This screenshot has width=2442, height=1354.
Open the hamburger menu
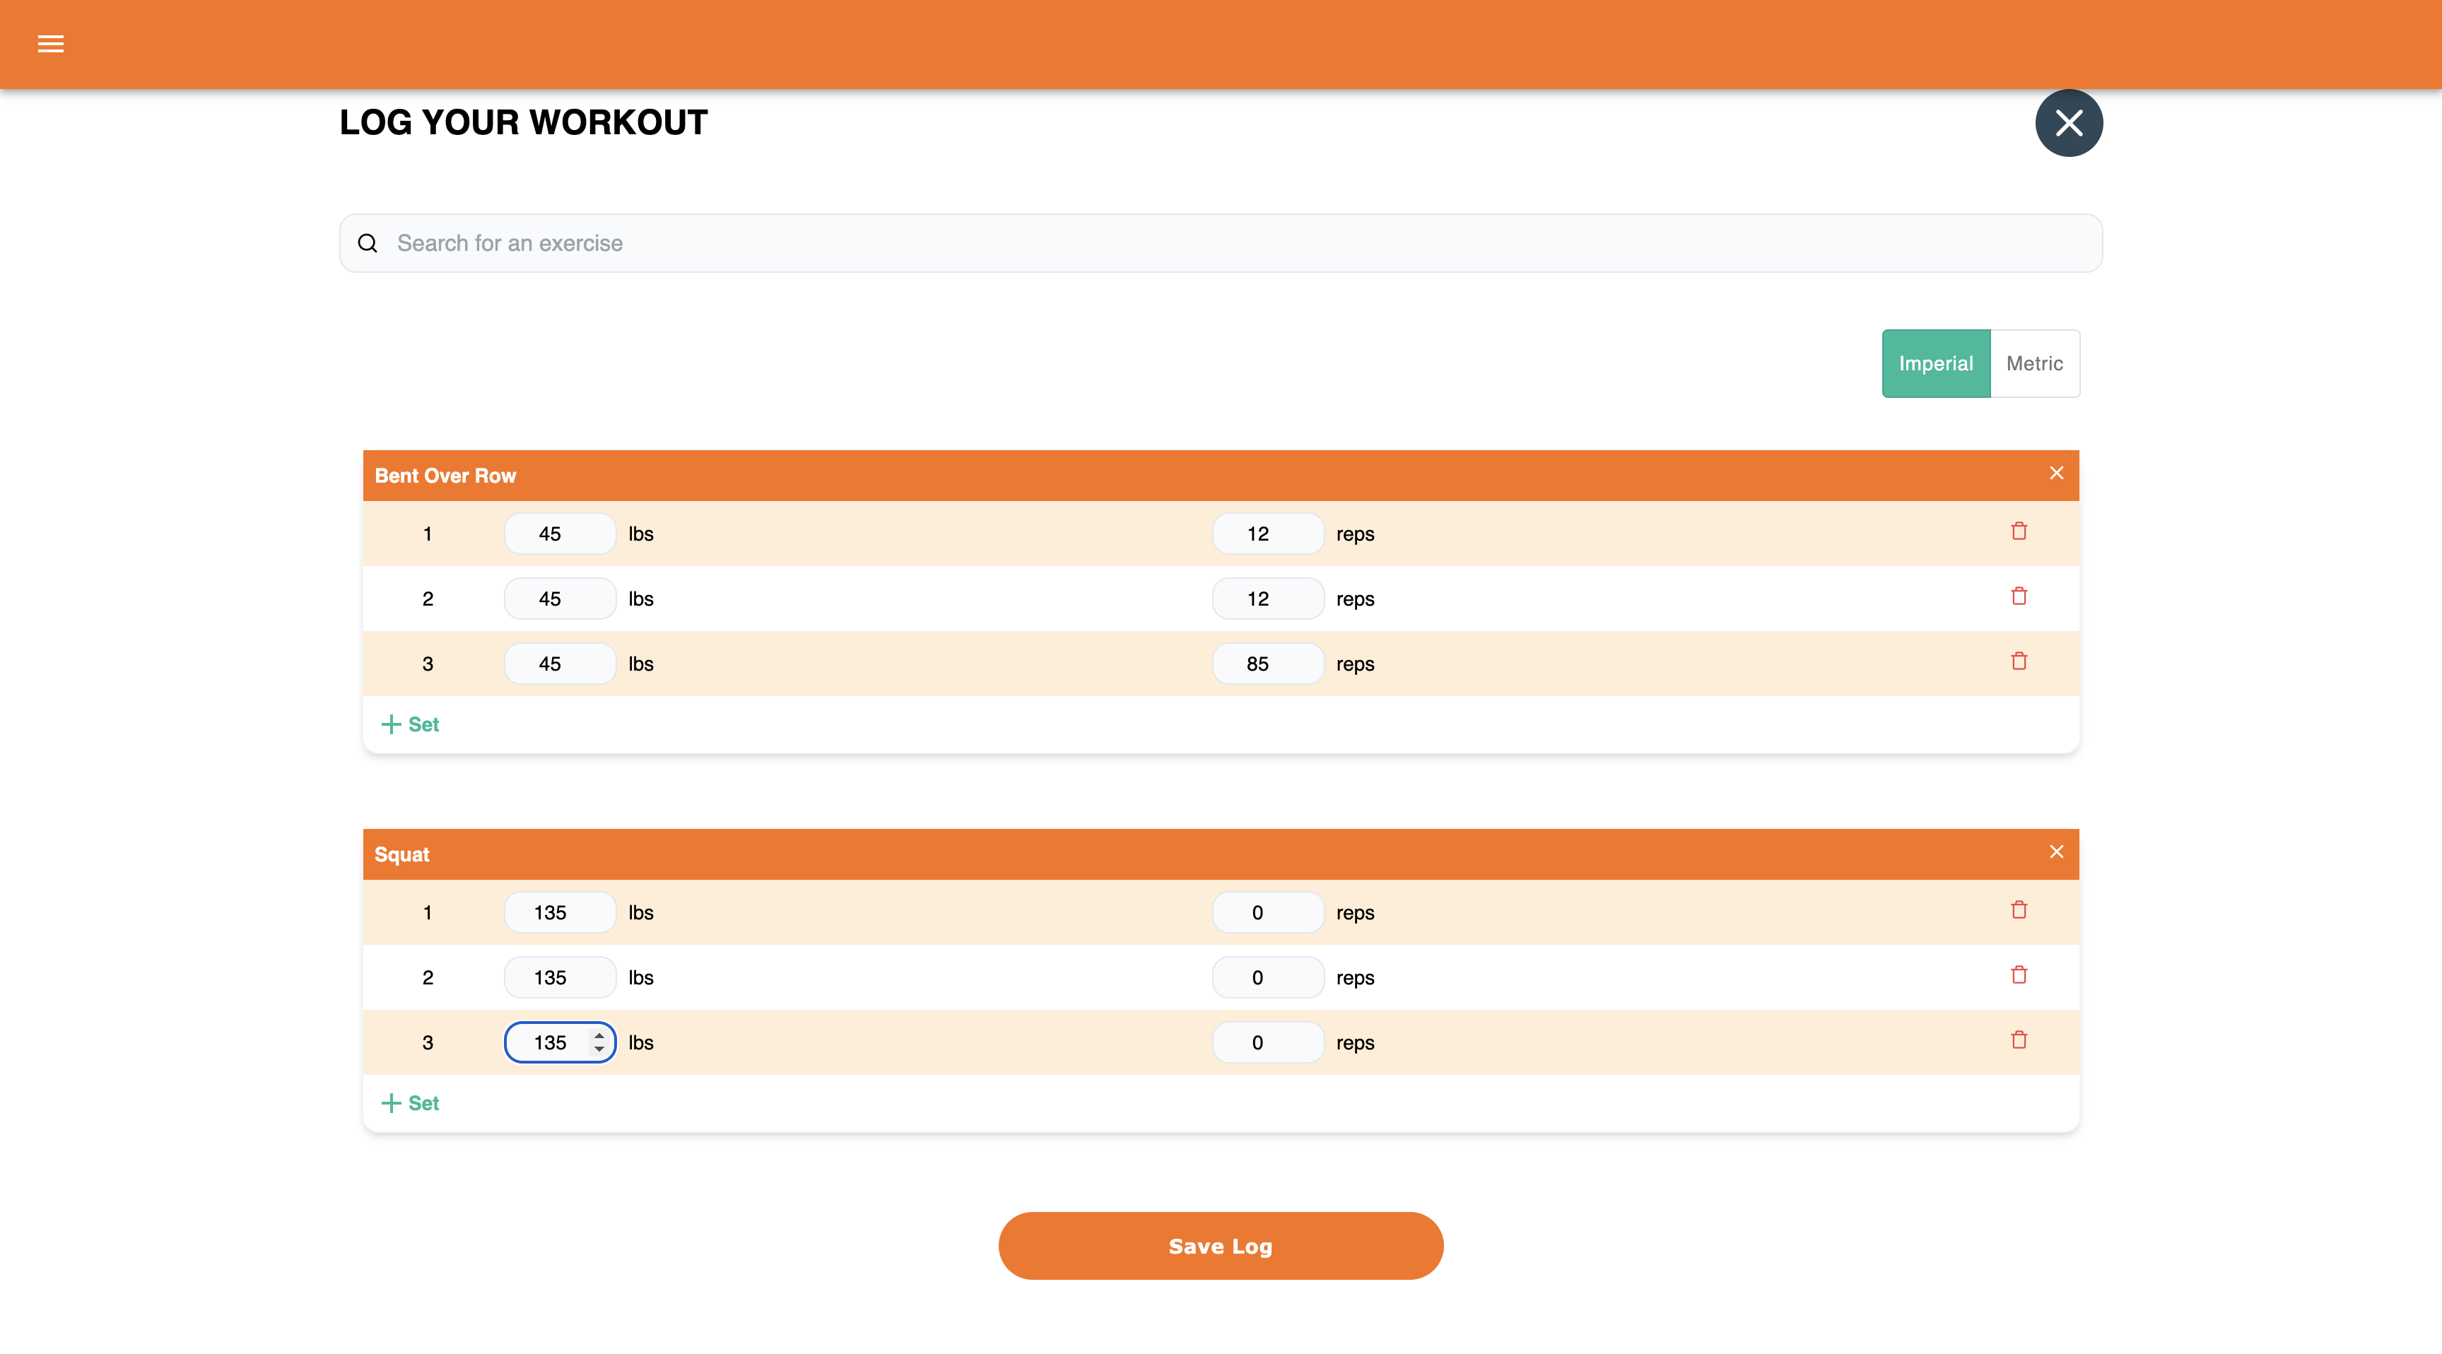(50, 44)
